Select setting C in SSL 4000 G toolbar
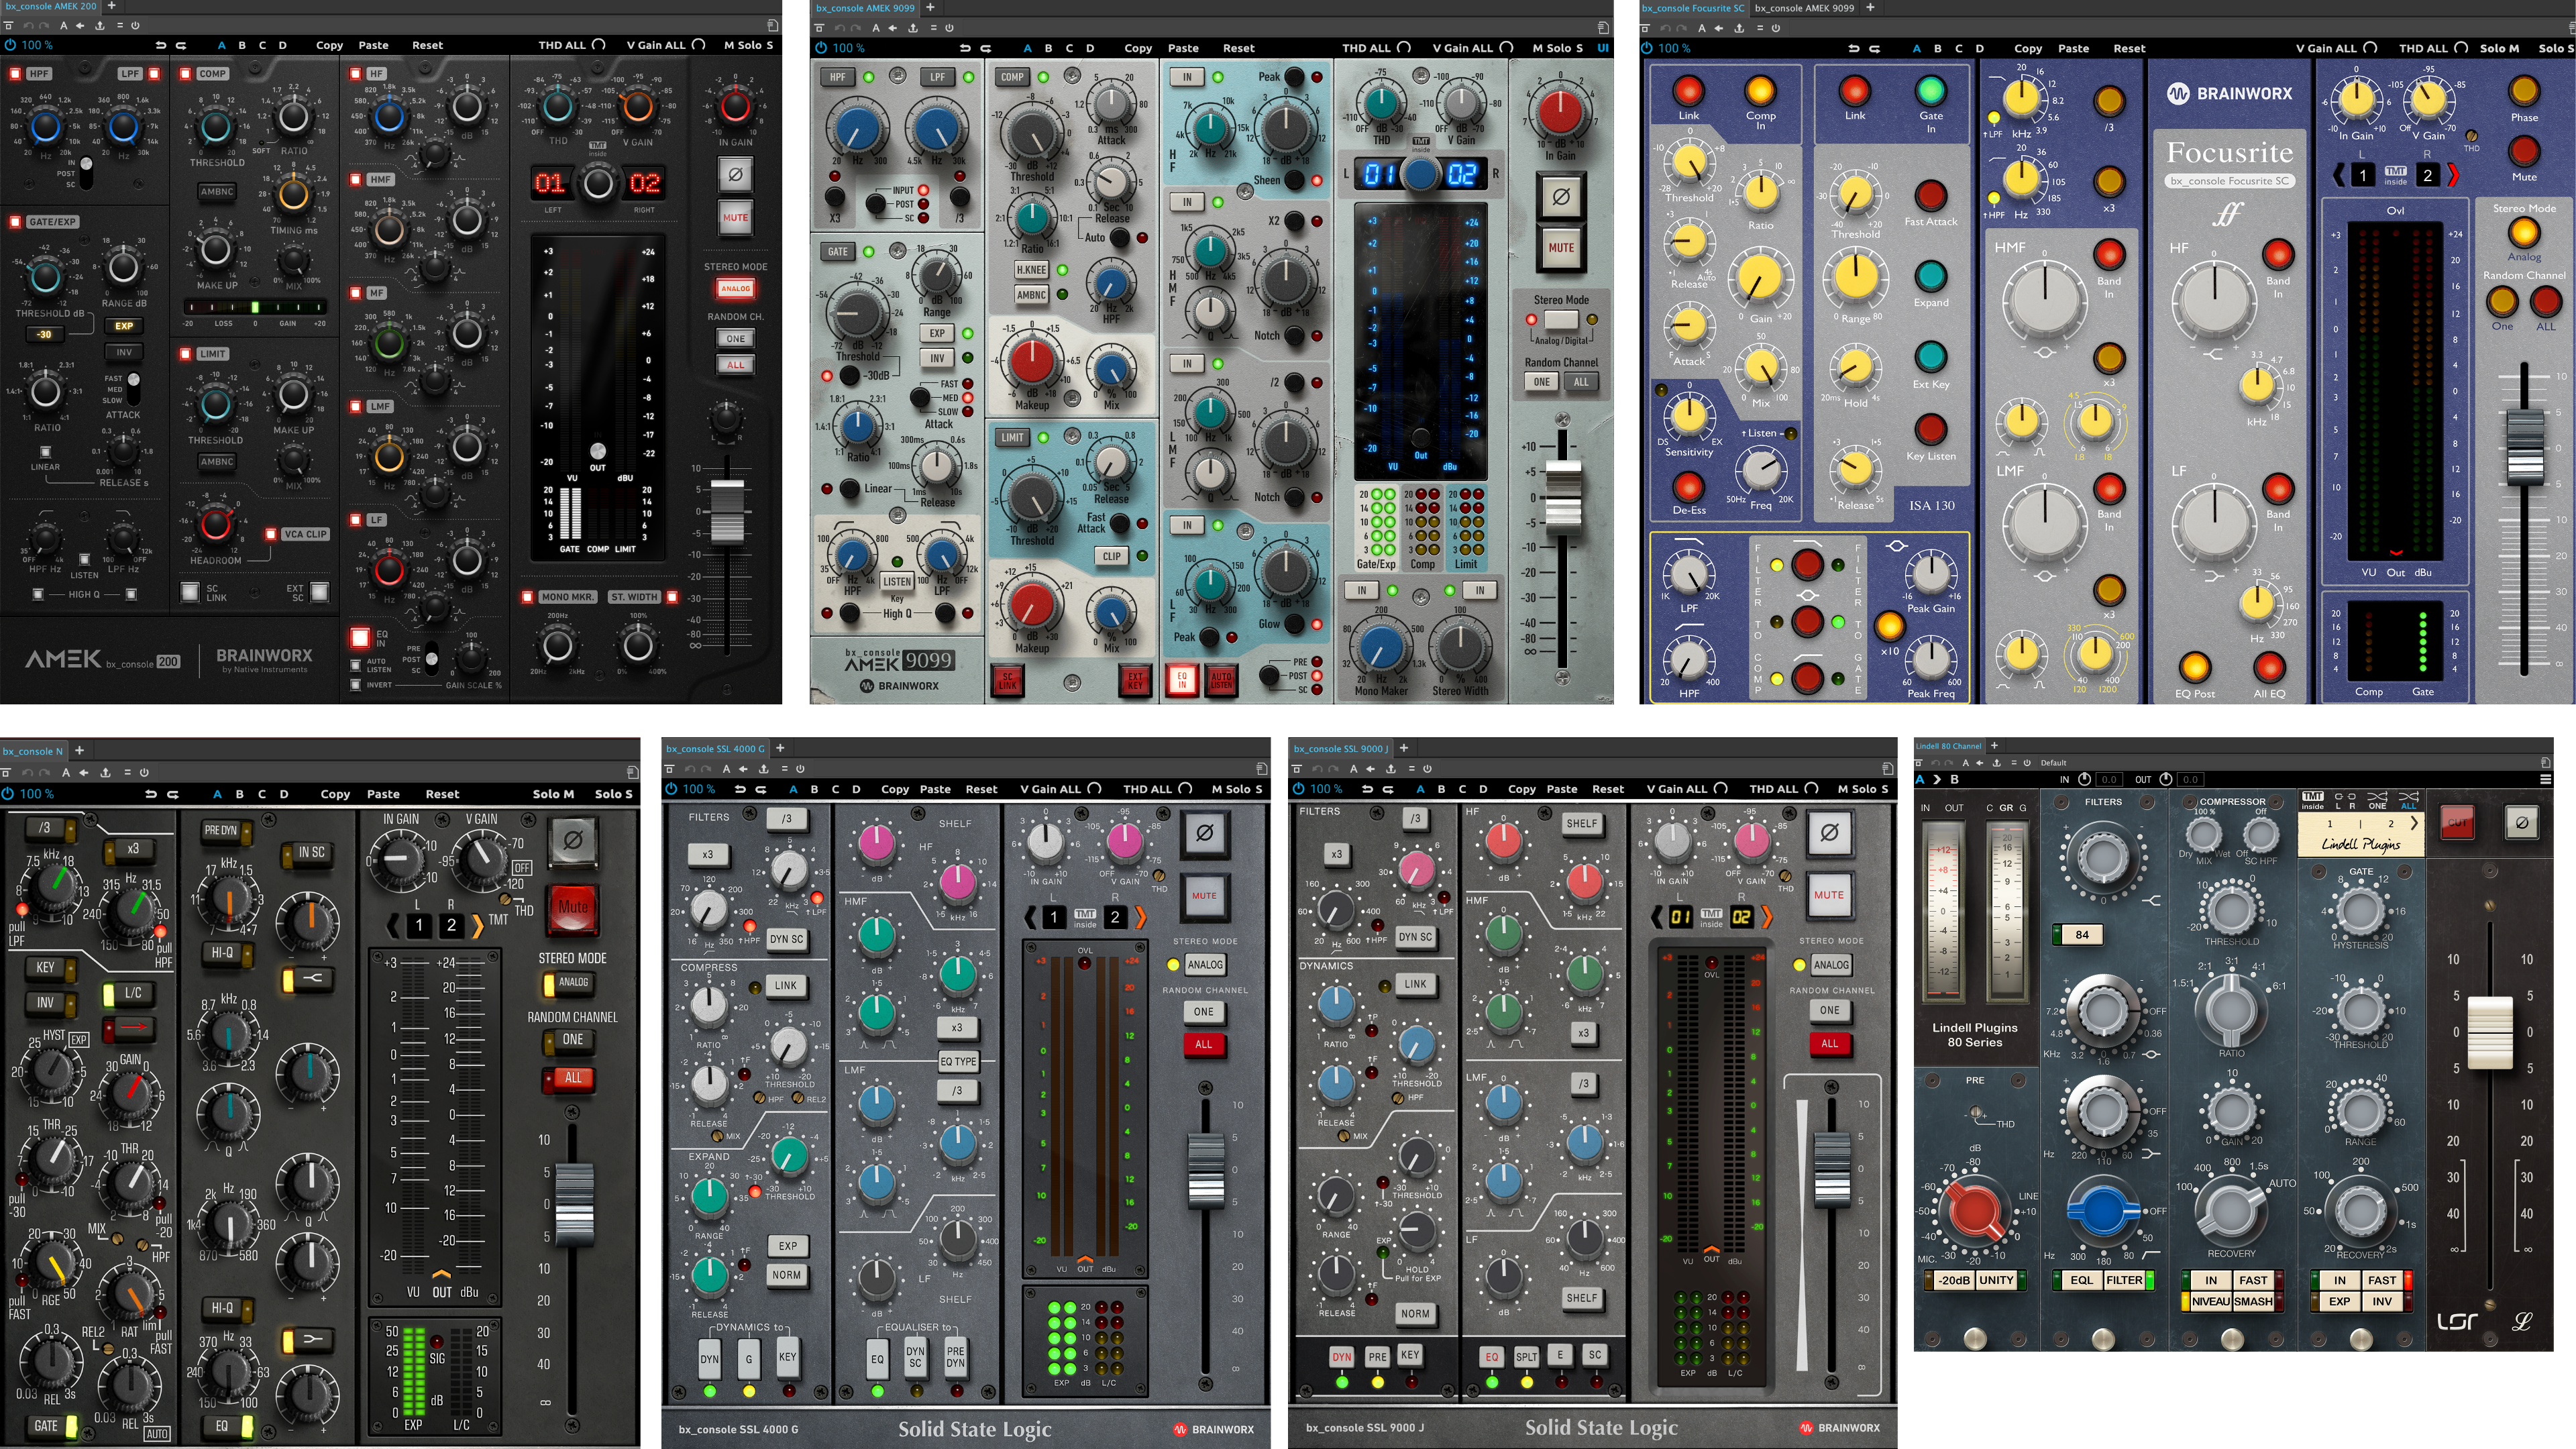 coord(835,789)
